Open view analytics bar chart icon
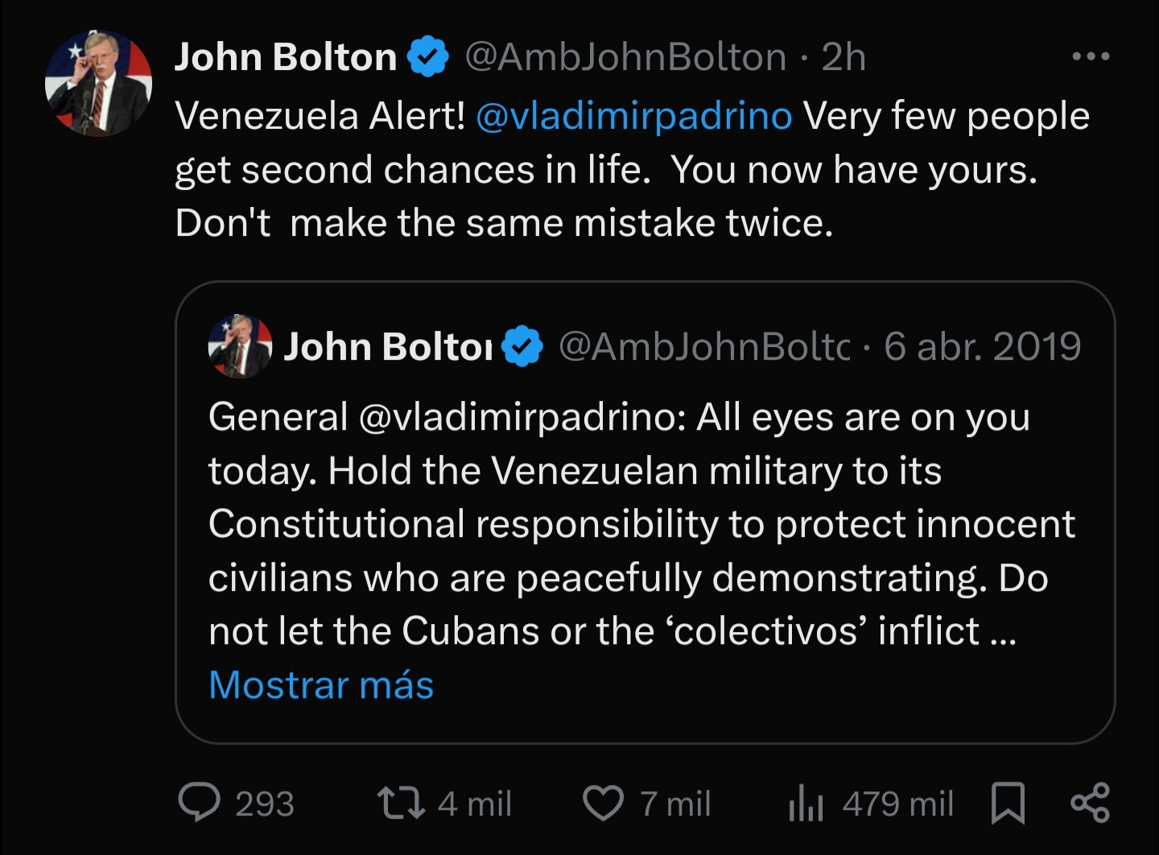Viewport: 1159px width, 855px height. pos(806,803)
